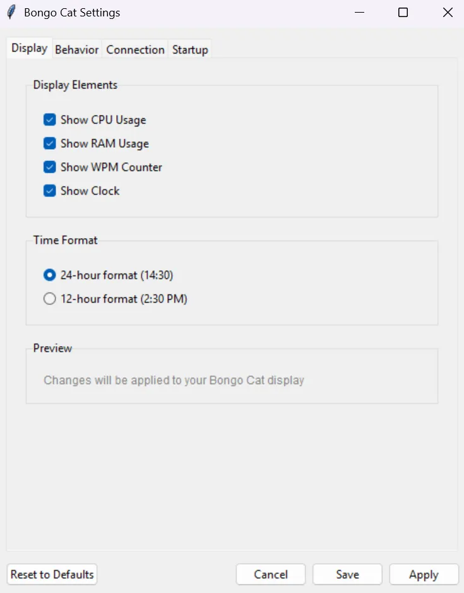This screenshot has width=464, height=593.
Task: Close the Bongo Cat Settings window
Action: (x=448, y=13)
